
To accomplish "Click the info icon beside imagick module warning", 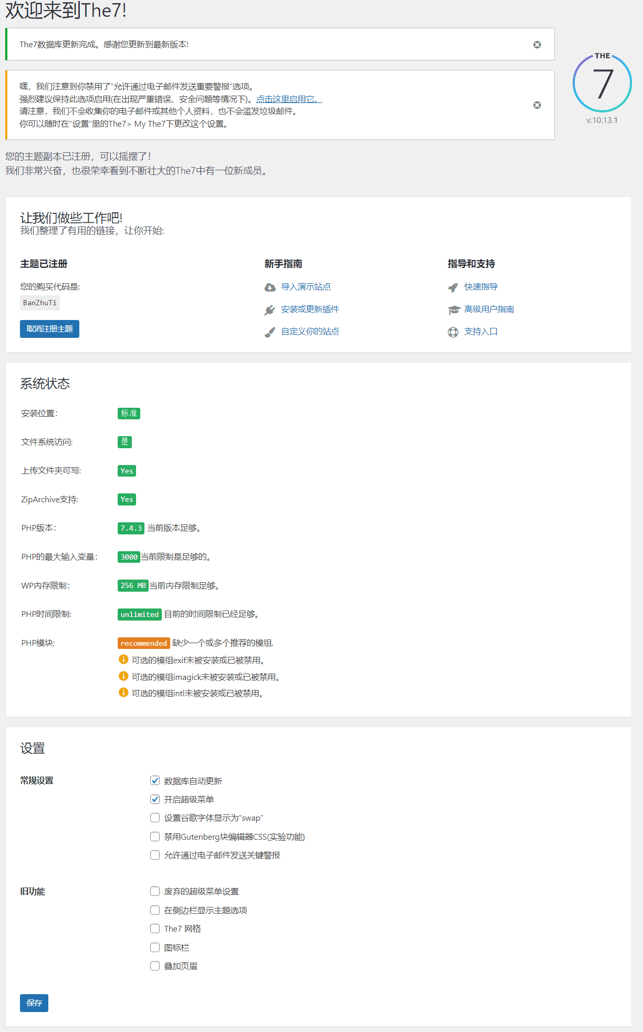I will coord(123,676).
